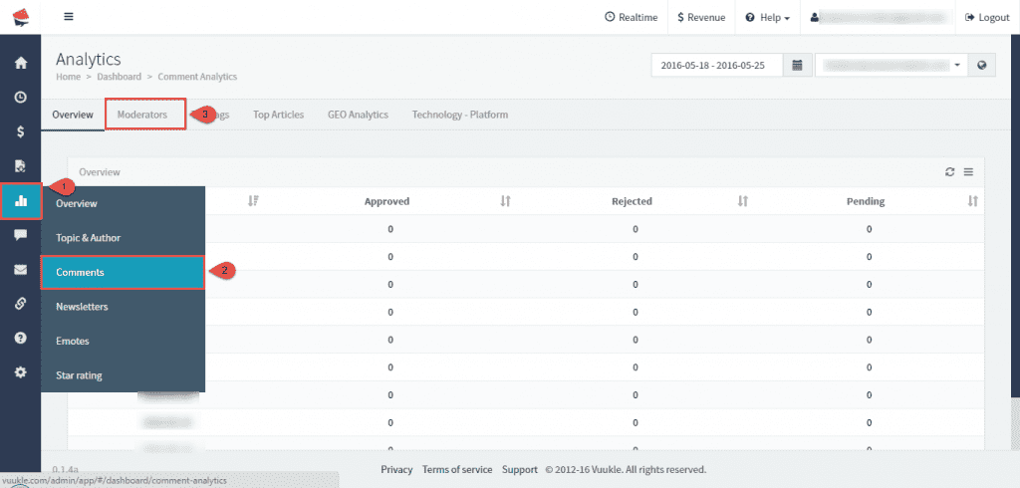
Task: Click the dollar sign icon in the sidebar
Action: (20, 131)
